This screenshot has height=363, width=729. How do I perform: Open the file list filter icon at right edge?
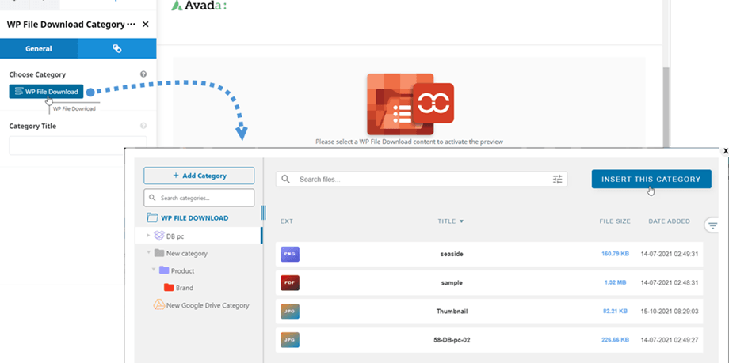(x=712, y=225)
